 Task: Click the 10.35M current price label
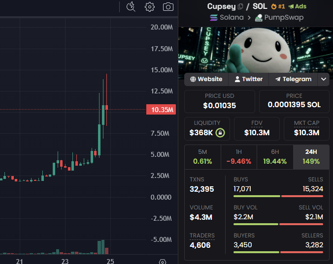point(161,110)
